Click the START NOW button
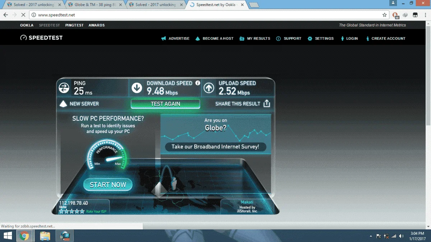 (x=108, y=185)
